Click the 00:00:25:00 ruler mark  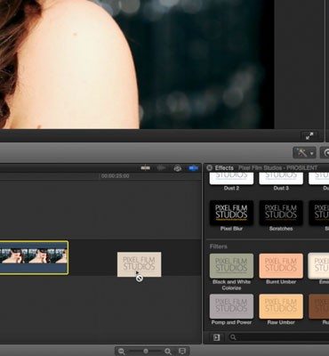click(x=115, y=176)
